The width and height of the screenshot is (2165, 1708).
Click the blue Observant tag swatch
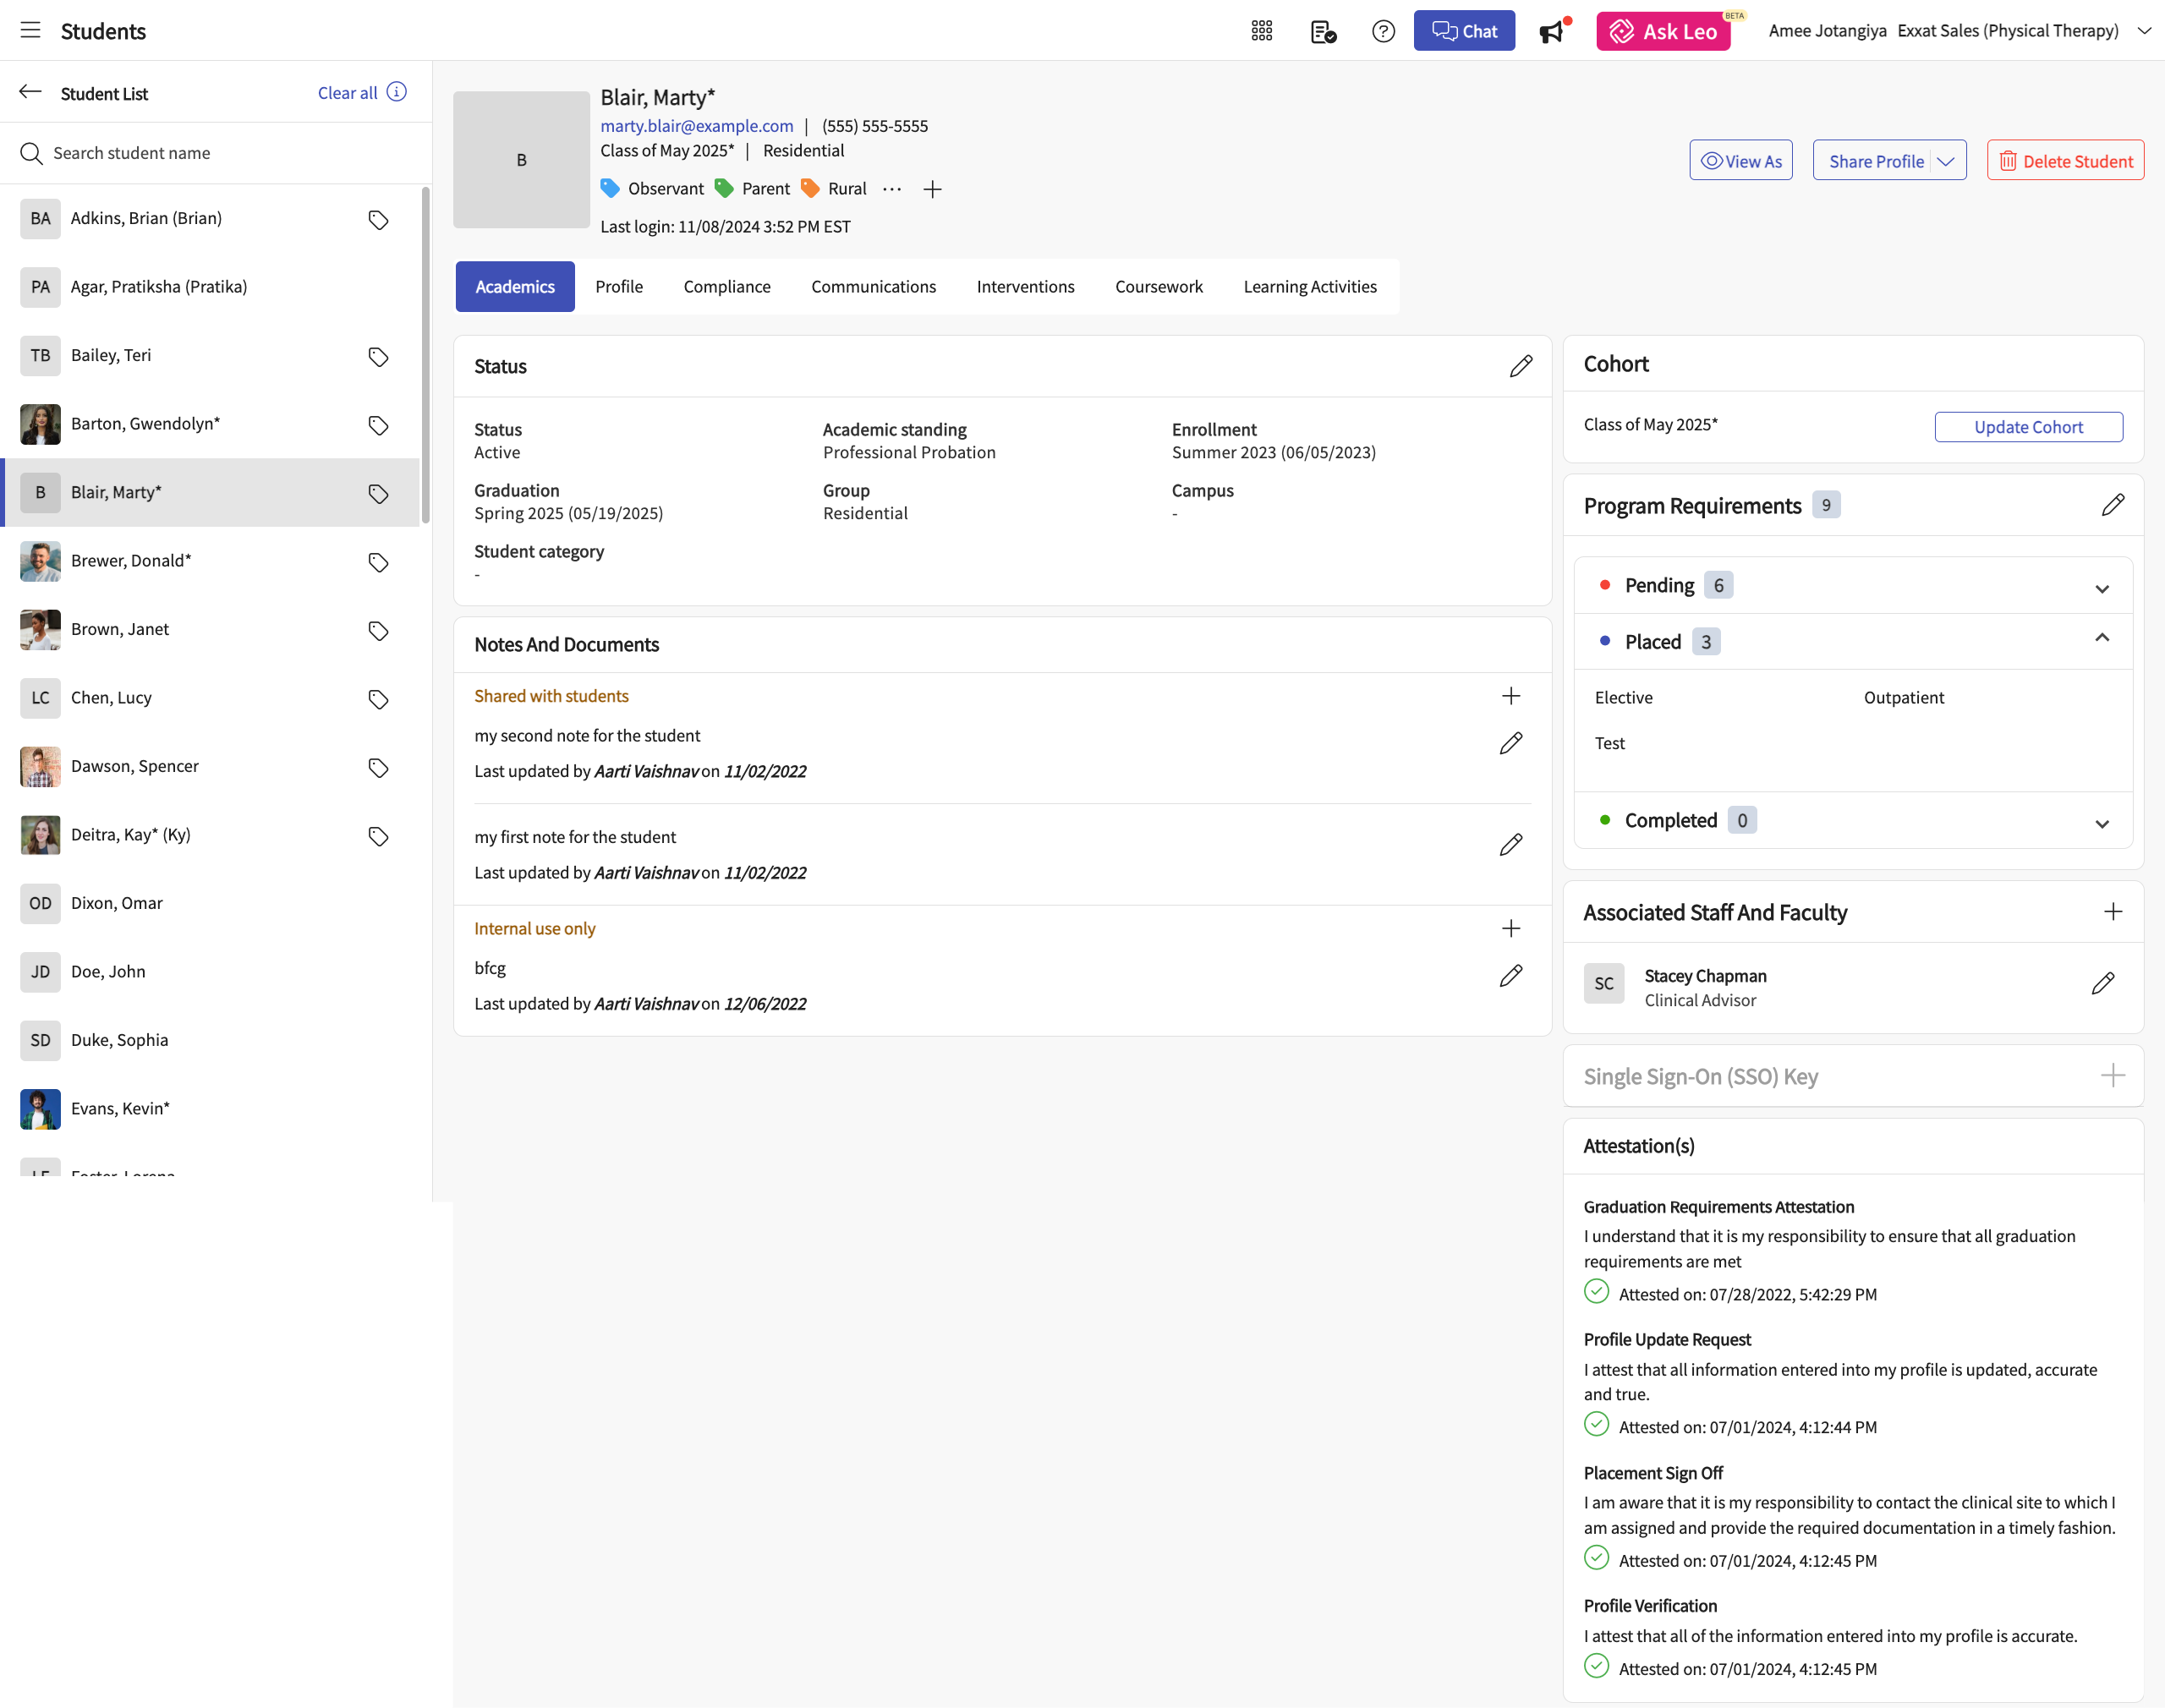(609, 188)
